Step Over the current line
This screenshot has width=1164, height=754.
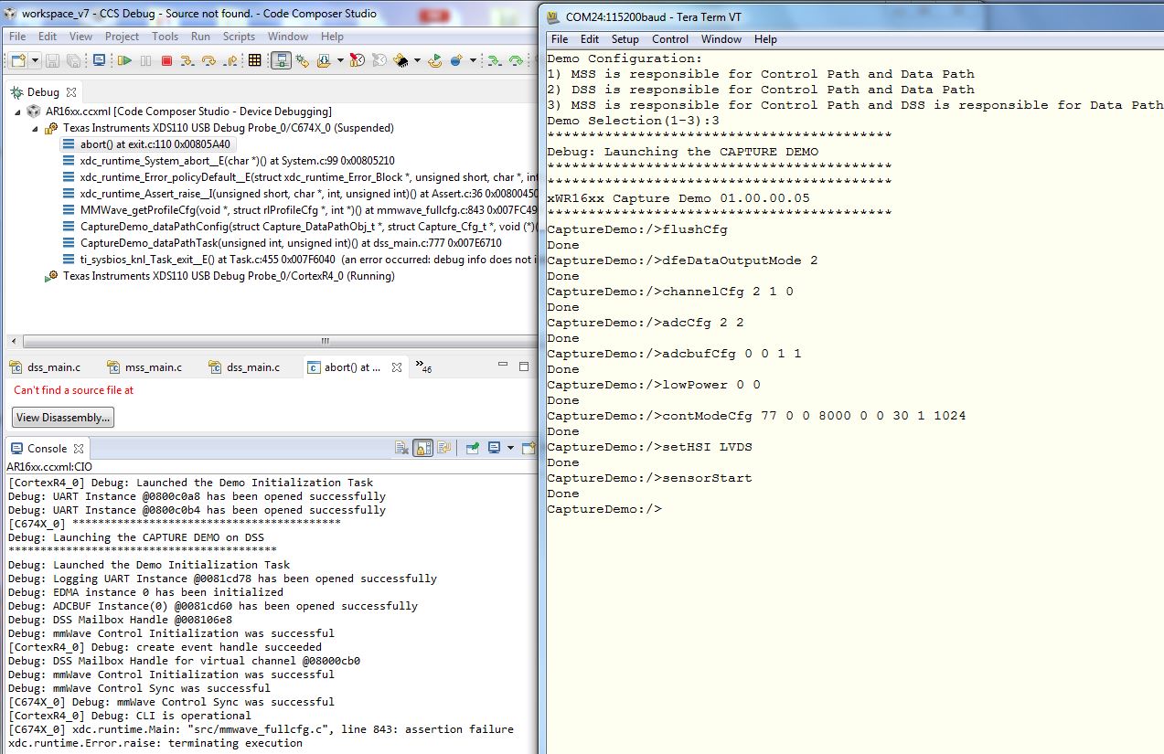coord(208,58)
